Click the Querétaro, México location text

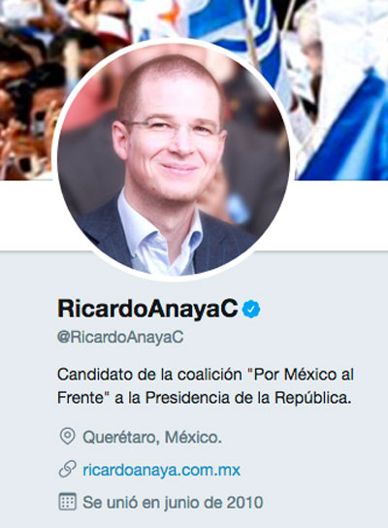(152, 437)
